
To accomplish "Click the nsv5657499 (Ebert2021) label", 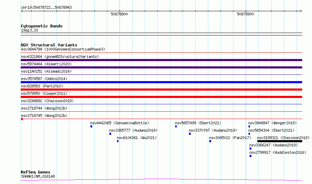I will click(198, 123).
